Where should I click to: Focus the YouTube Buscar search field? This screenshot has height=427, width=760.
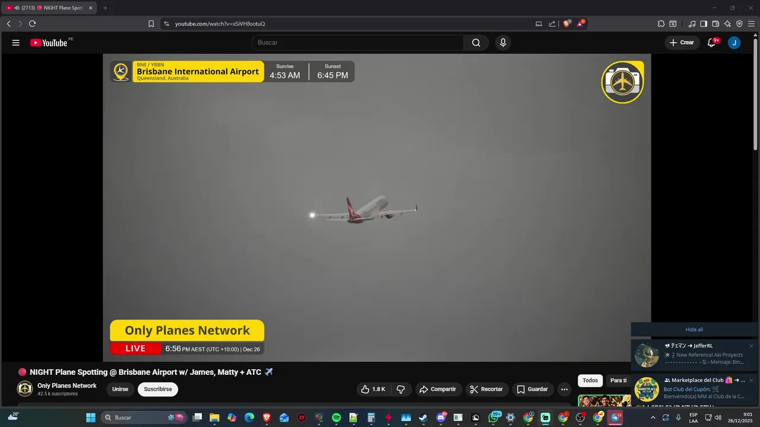coord(357,43)
